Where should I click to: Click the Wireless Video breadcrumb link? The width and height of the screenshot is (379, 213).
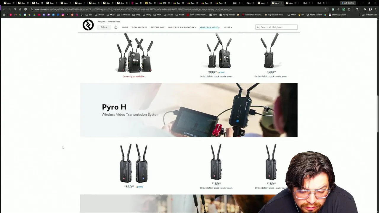point(114,22)
